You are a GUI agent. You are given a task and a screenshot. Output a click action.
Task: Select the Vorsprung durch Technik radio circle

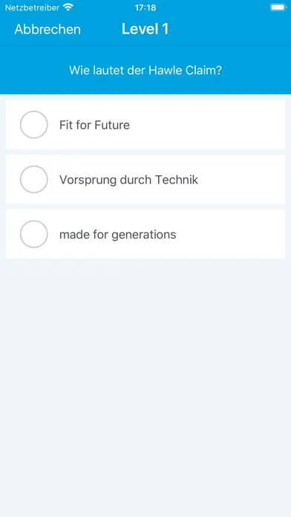[x=34, y=179]
